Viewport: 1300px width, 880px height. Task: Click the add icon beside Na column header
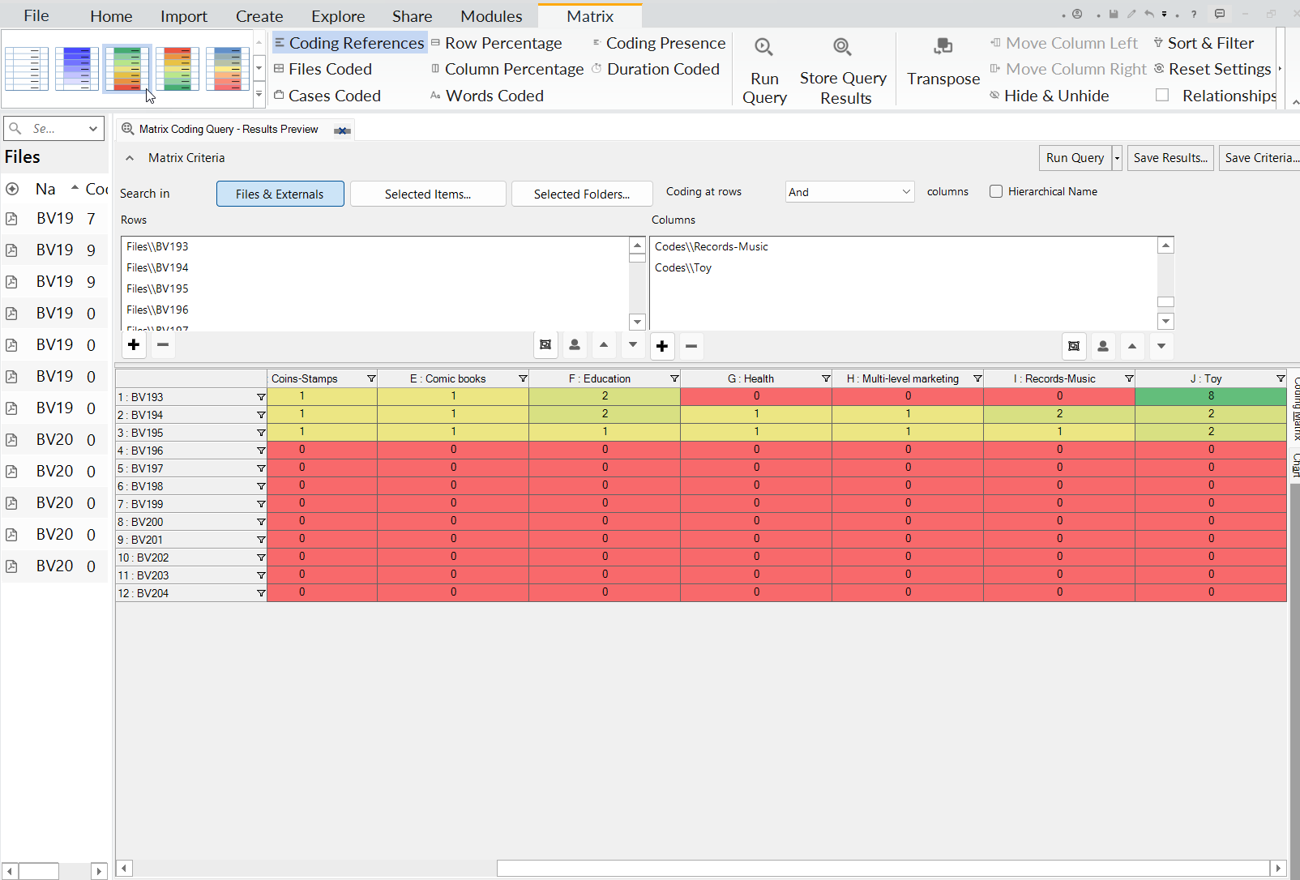click(x=12, y=189)
